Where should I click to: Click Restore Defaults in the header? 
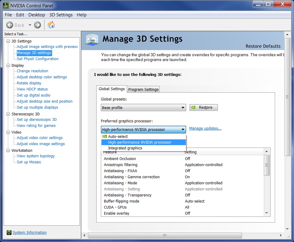coord(263,46)
